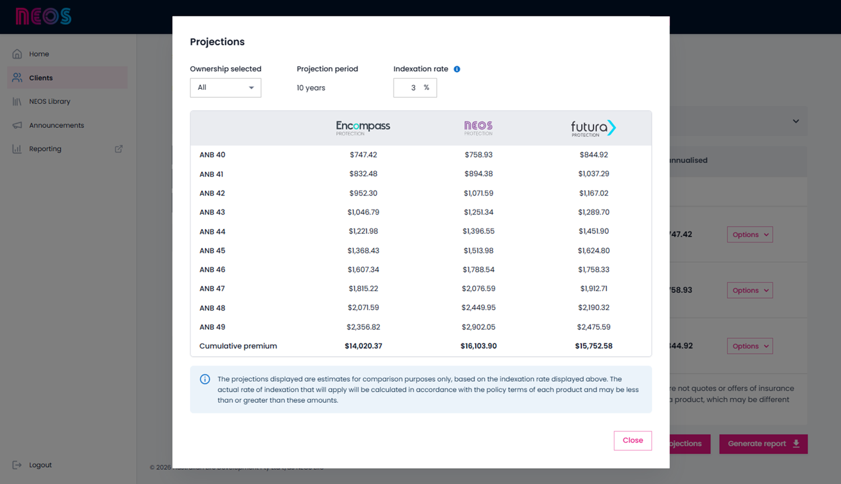Expand the collapsed section chevron at top right
The width and height of the screenshot is (841, 484).
[x=796, y=121]
